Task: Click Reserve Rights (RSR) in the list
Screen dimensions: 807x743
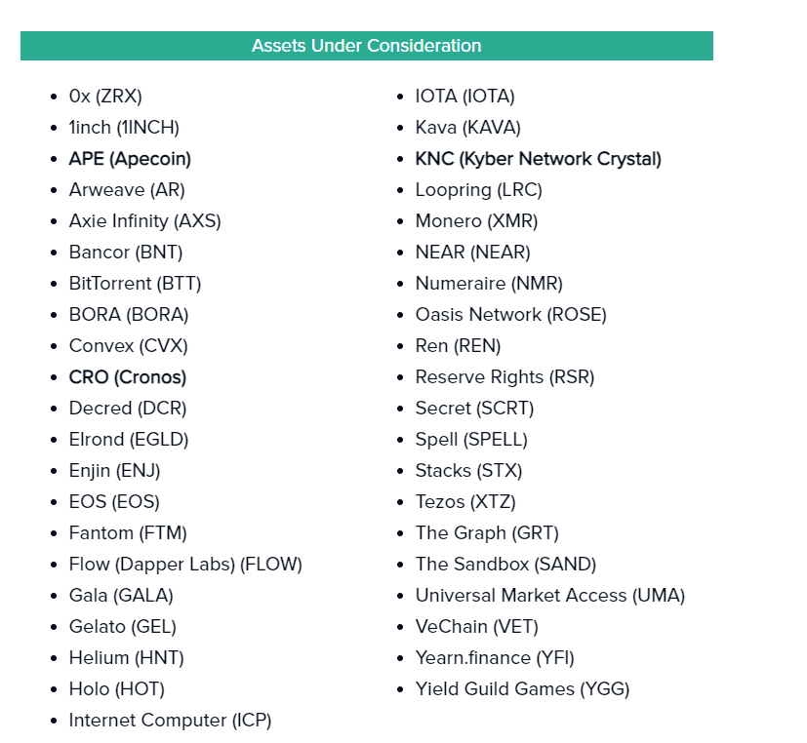Action: (504, 377)
